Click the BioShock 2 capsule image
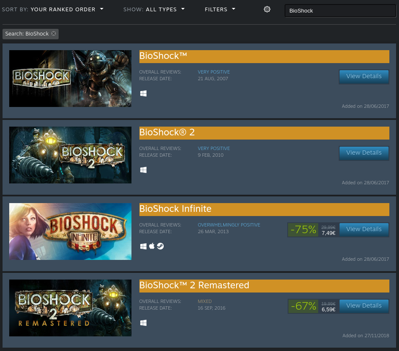The width and height of the screenshot is (399, 351). pyautogui.click(x=70, y=155)
